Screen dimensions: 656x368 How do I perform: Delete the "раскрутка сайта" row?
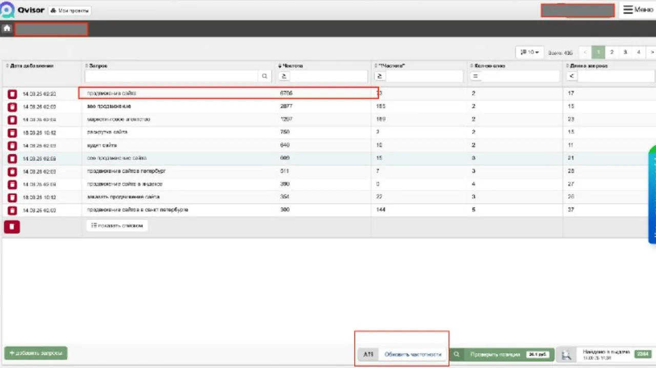[12, 133]
